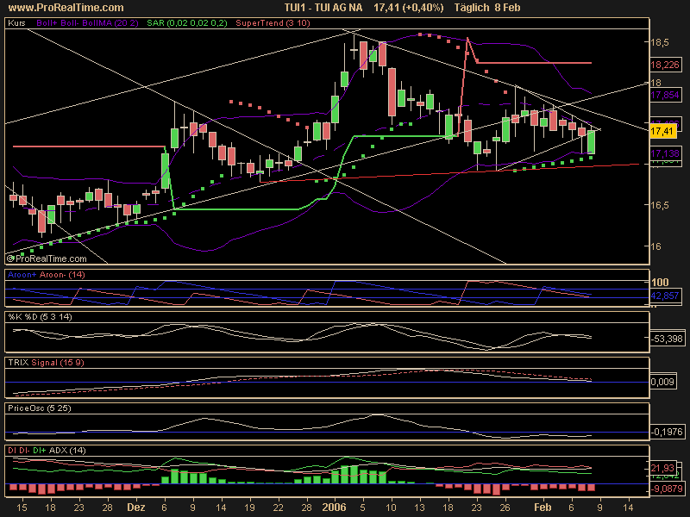Image resolution: width=690 pixels, height=517 pixels.
Task: Click the 42,857 Aroon value tag
Action: tap(663, 295)
